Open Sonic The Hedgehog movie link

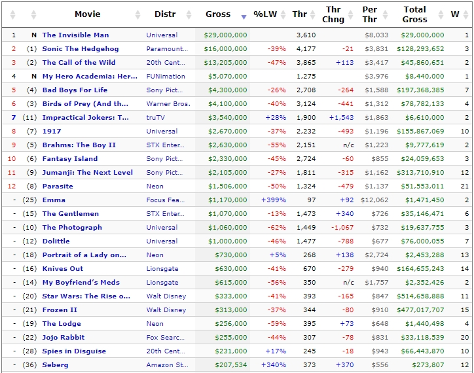coord(81,49)
